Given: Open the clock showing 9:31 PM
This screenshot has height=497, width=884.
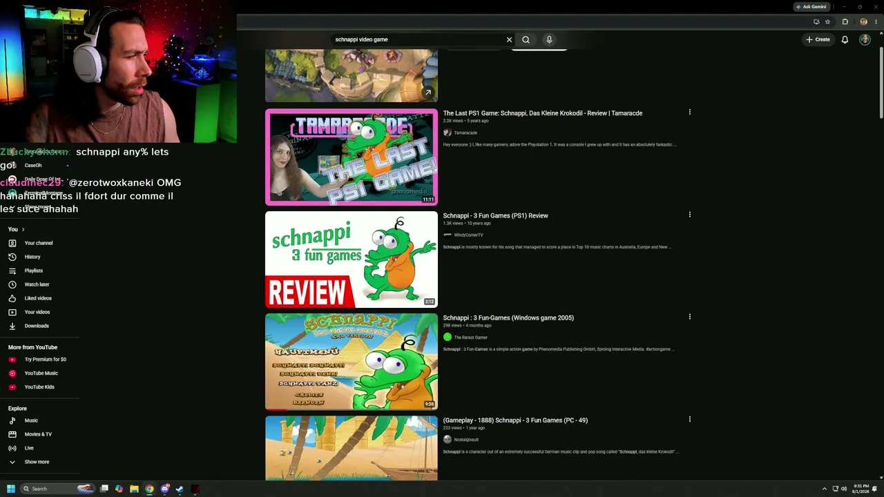Looking at the screenshot, I should point(861,489).
